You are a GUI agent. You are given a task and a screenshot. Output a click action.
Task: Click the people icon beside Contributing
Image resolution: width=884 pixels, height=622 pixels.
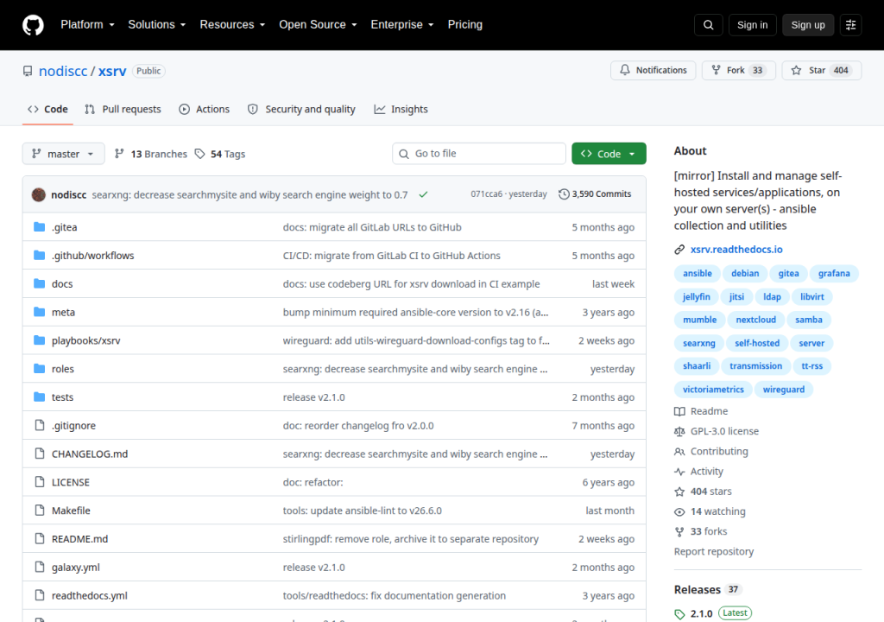tap(679, 452)
